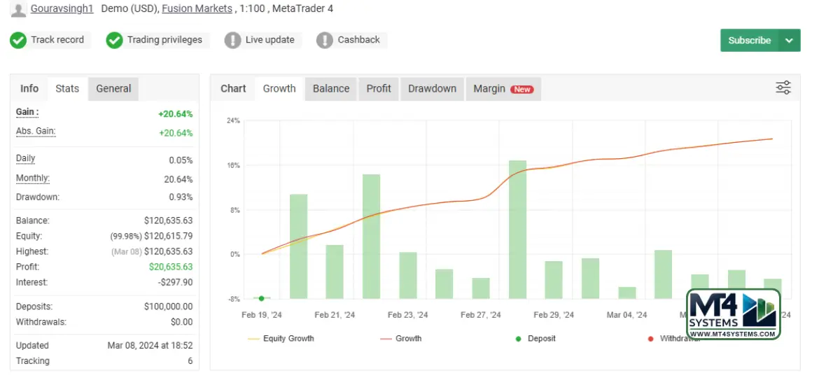Click the Live update warning icon
Screen dimensions: 819x378
tap(232, 40)
